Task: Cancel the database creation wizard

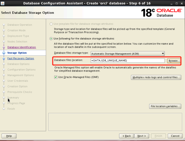Action: click(175, 136)
